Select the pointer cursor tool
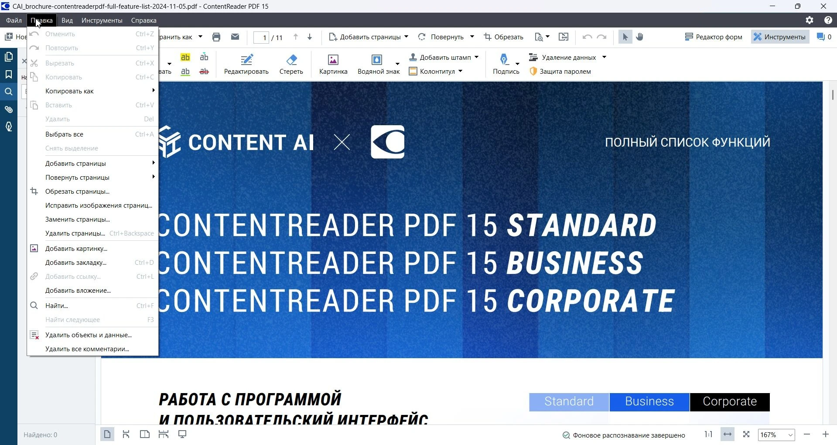 (x=625, y=37)
